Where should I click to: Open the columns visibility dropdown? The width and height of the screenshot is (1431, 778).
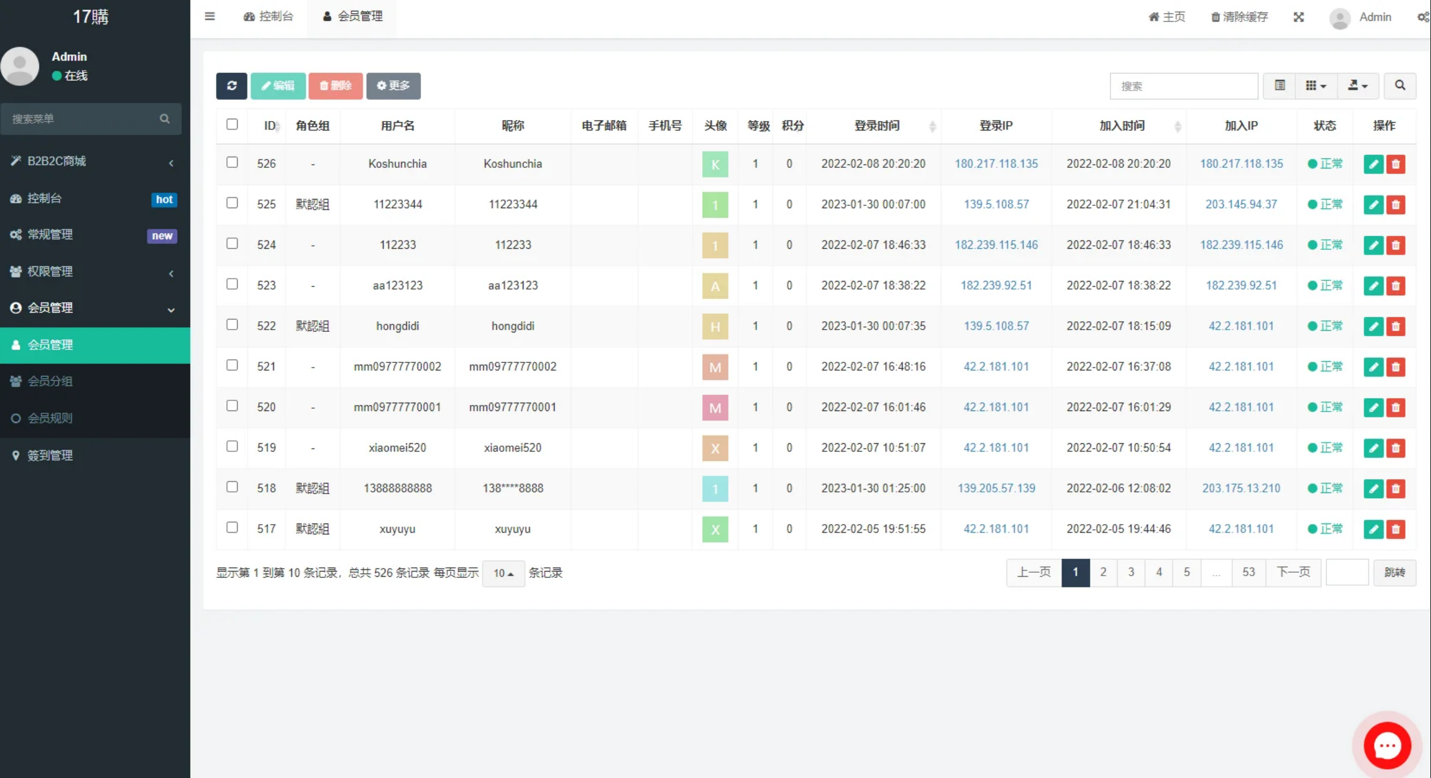[1316, 85]
